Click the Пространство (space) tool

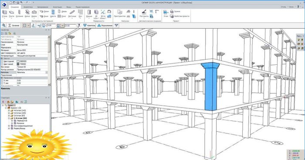(x=120, y=13)
